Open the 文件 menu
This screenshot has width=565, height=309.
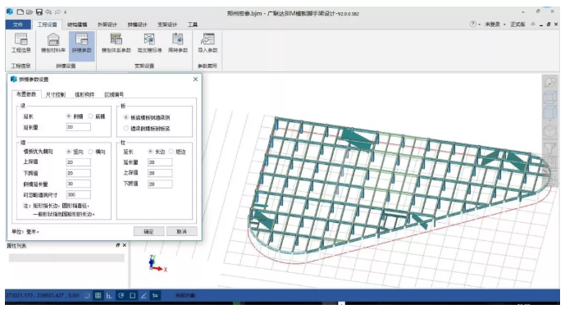pyautogui.click(x=18, y=25)
